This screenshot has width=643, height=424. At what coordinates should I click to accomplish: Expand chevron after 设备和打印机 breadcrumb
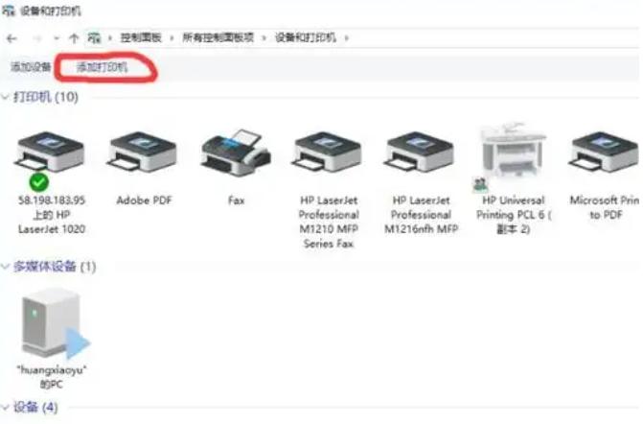pos(347,38)
